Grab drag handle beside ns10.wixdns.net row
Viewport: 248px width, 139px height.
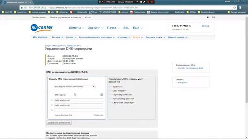pos(52,100)
